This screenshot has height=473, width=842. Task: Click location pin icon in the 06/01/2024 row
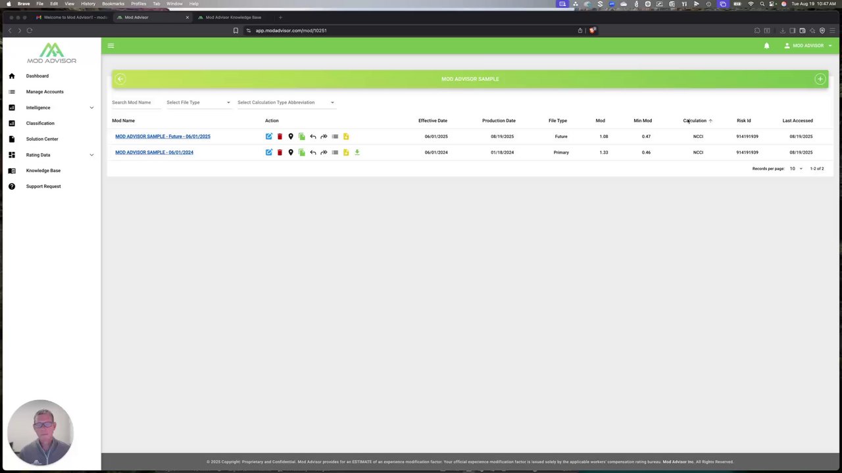tap(291, 152)
